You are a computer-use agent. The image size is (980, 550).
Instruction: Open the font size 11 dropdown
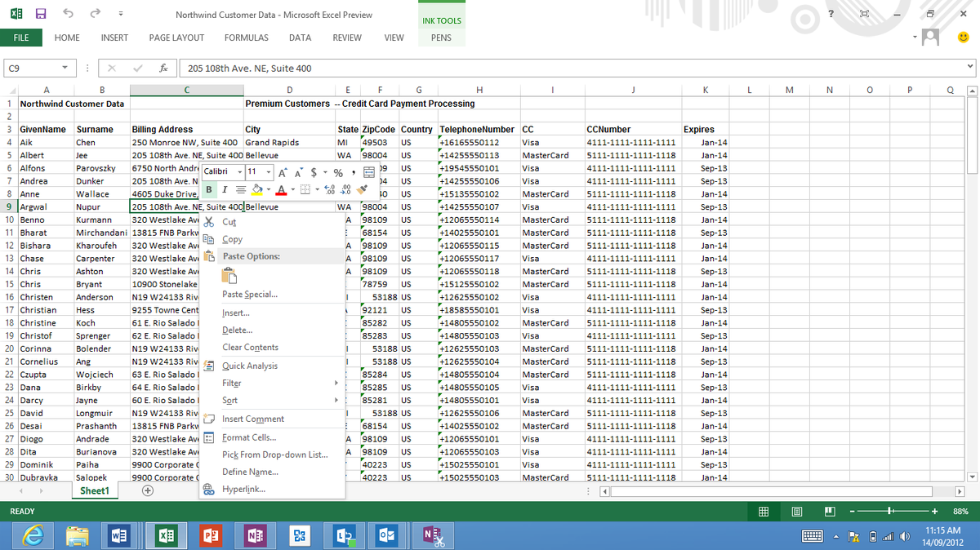(x=267, y=171)
